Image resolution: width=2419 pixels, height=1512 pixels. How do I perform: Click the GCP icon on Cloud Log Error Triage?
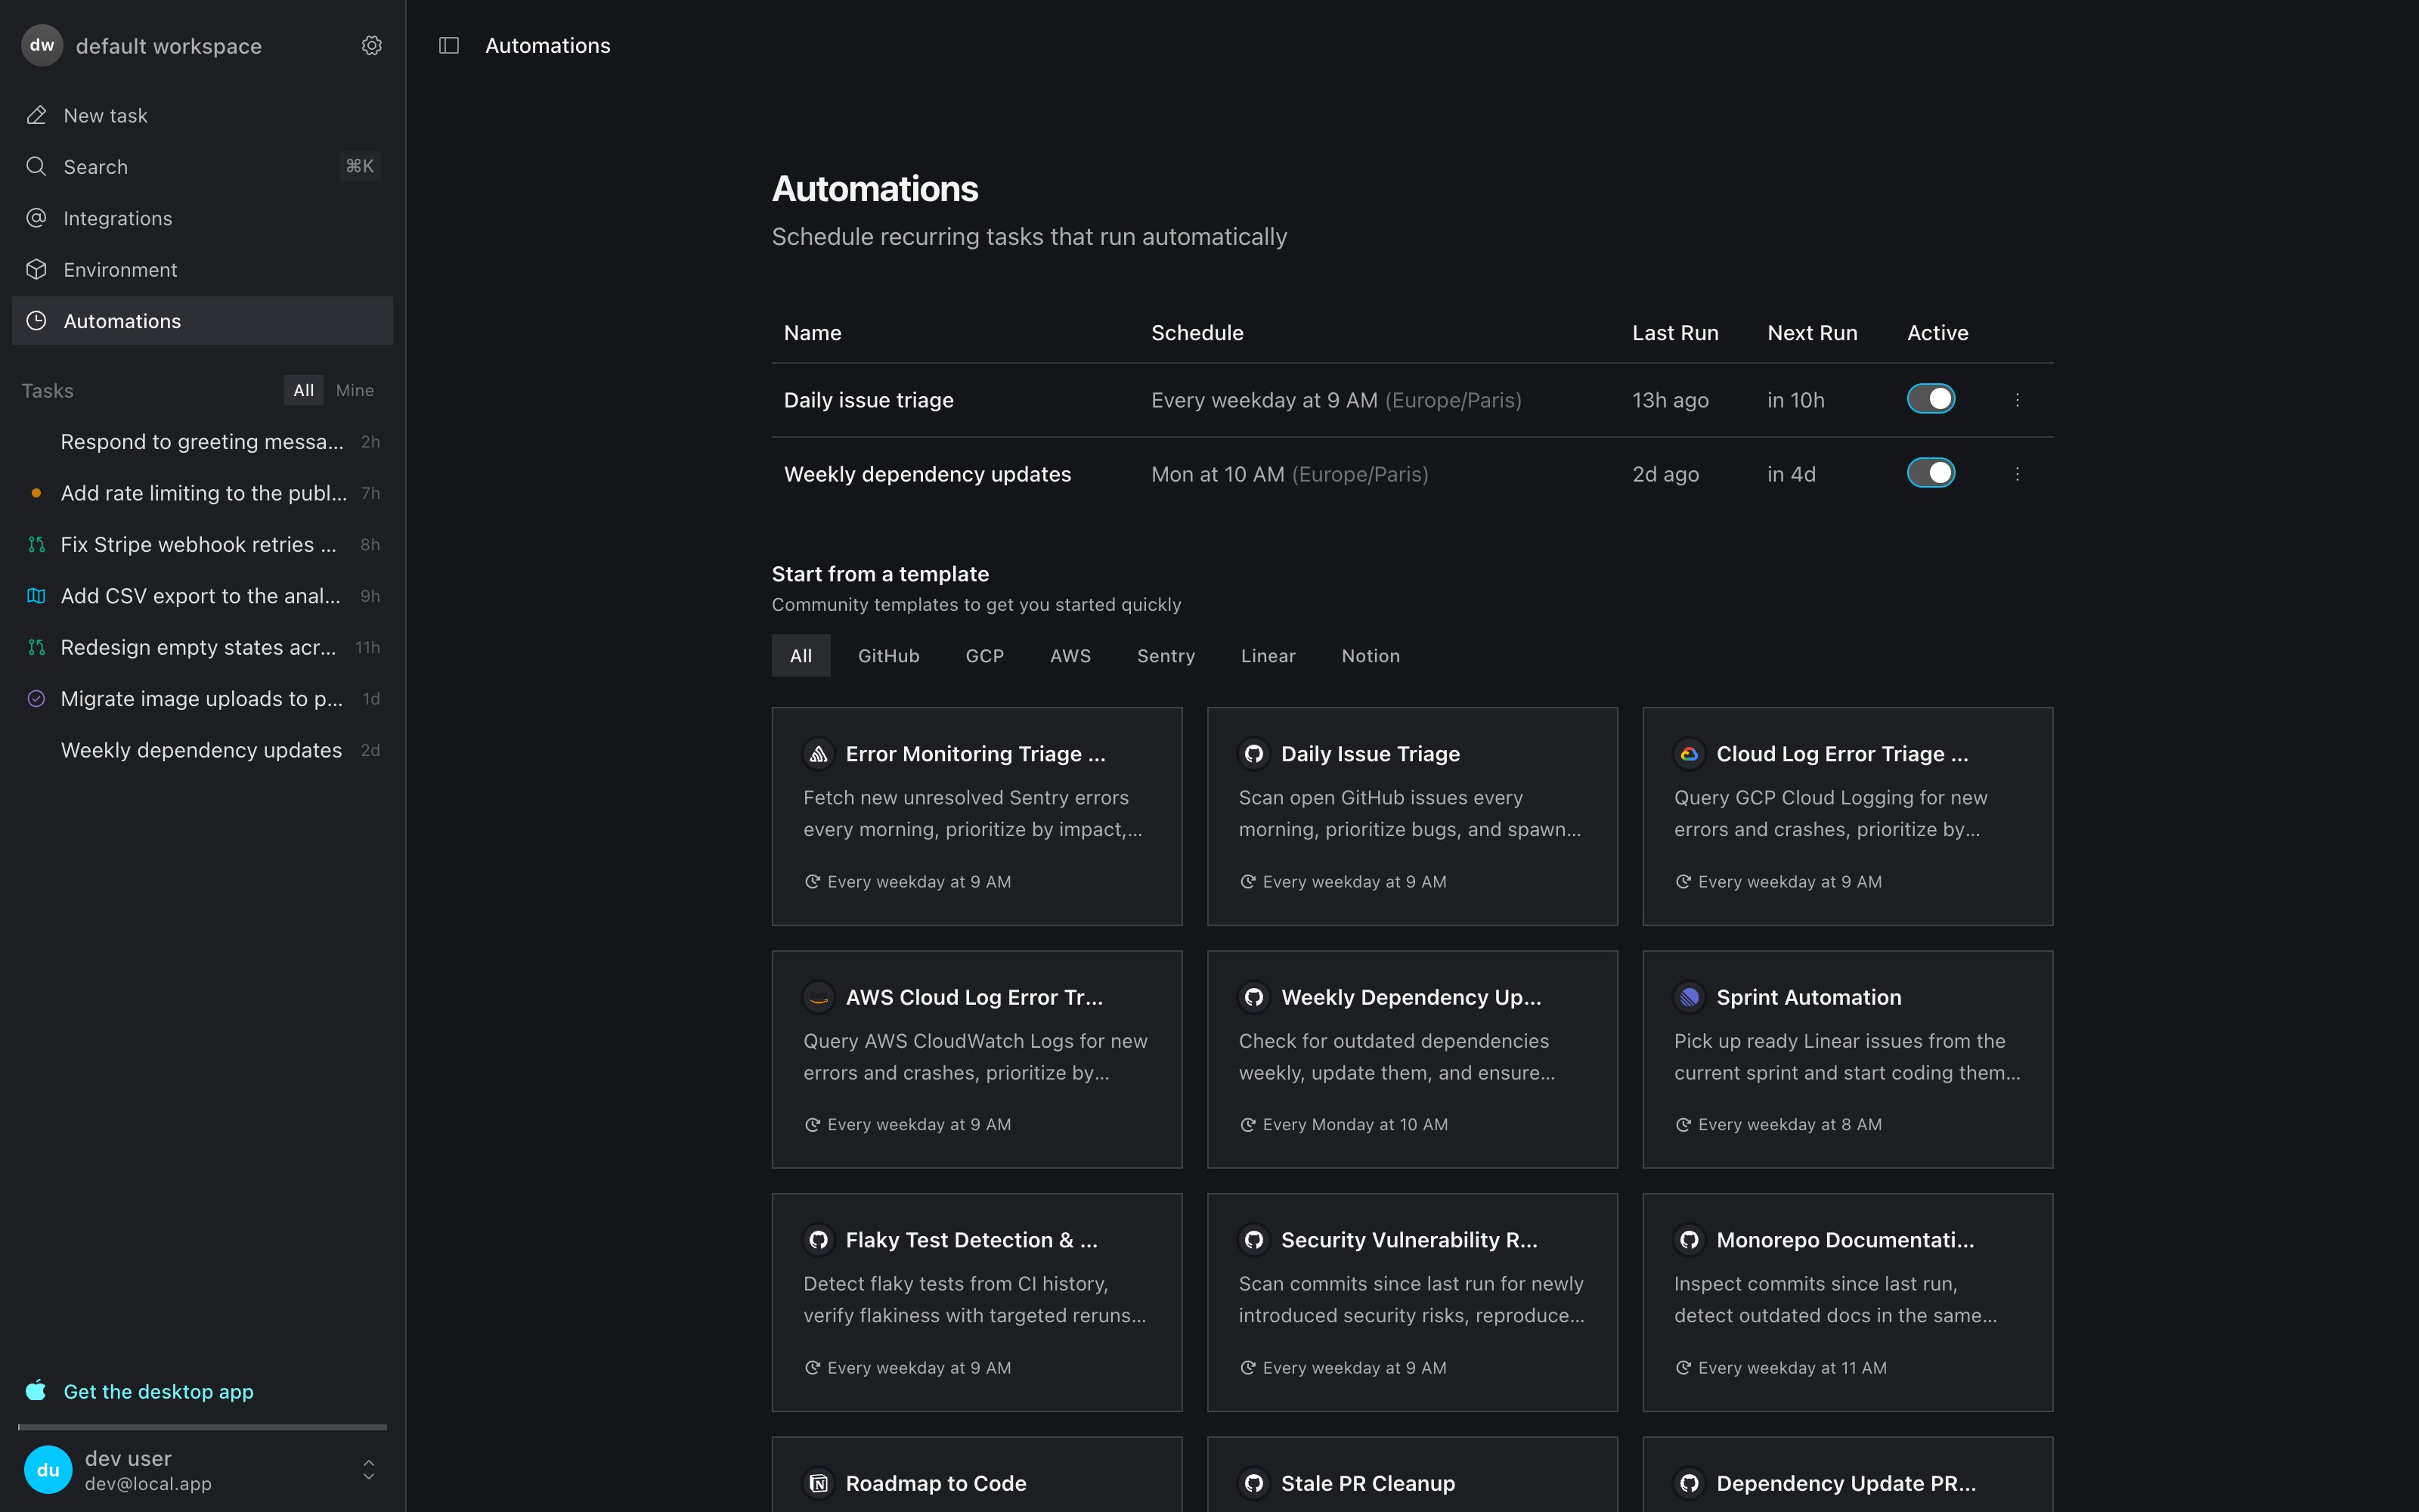[x=1690, y=754]
